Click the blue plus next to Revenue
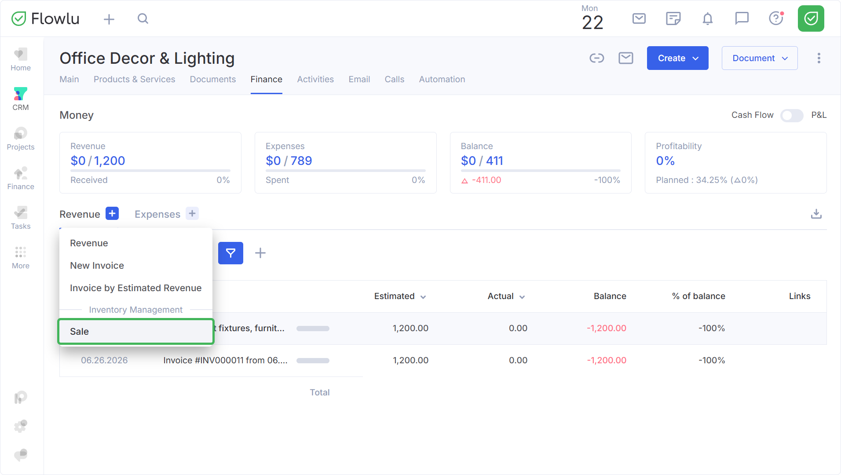841x475 pixels. pos(112,213)
